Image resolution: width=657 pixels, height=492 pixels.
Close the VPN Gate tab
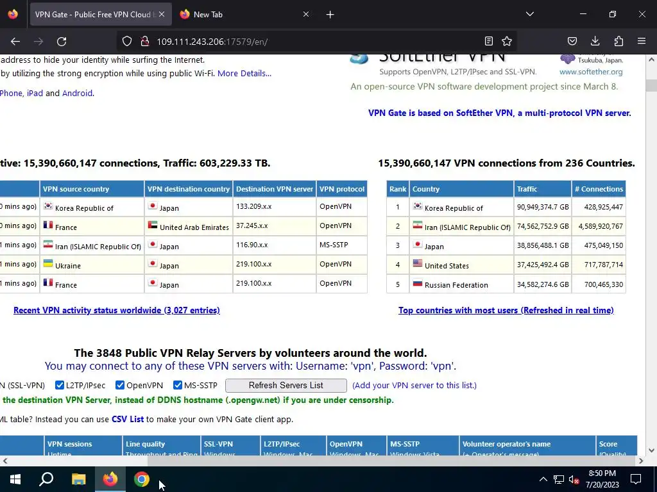point(162,14)
